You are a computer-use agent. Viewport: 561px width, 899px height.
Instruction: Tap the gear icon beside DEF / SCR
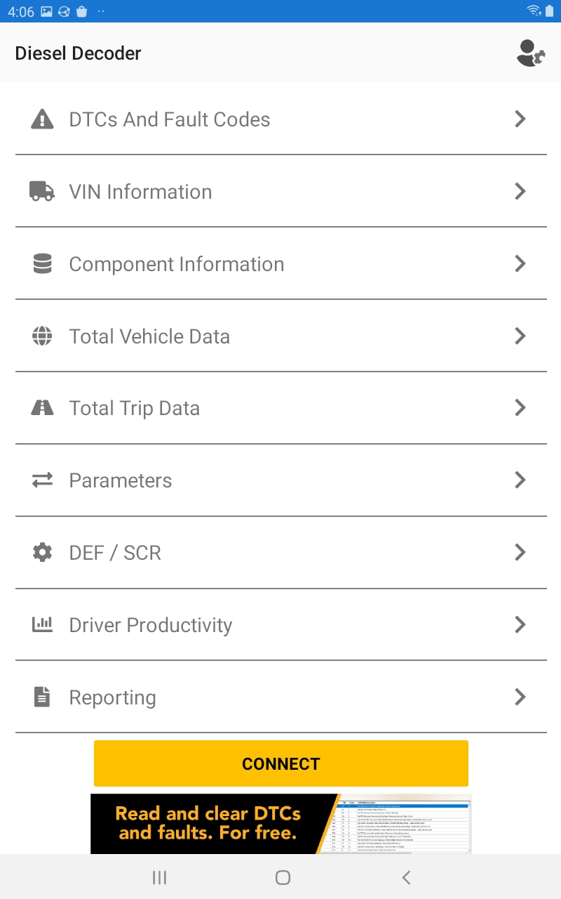coord(43,553)
